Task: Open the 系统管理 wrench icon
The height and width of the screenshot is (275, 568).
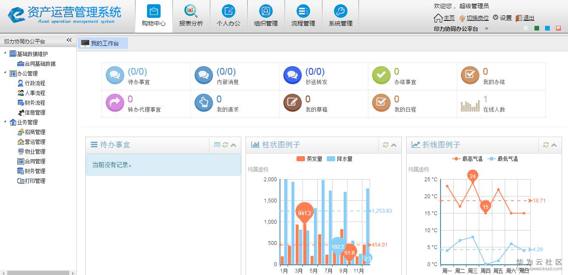Action: pyautogui.click(x=341, y=11)
